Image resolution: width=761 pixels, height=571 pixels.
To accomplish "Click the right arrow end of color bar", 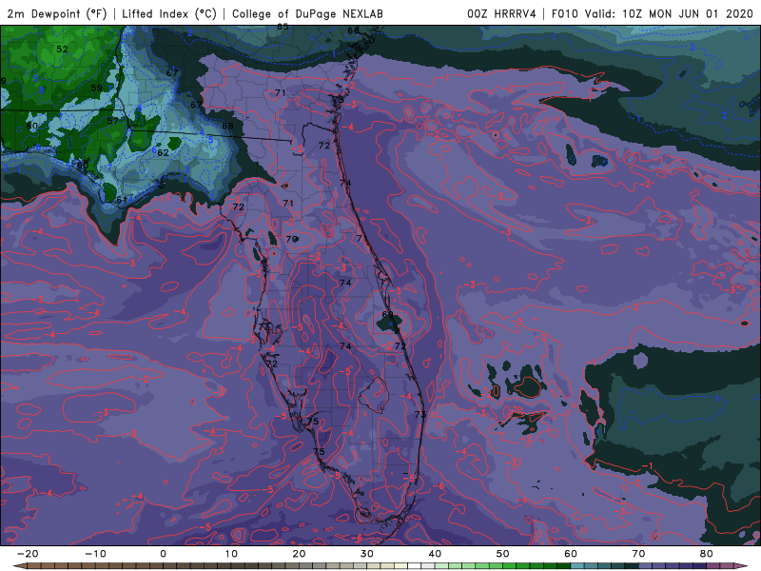I will click(740, 566).
